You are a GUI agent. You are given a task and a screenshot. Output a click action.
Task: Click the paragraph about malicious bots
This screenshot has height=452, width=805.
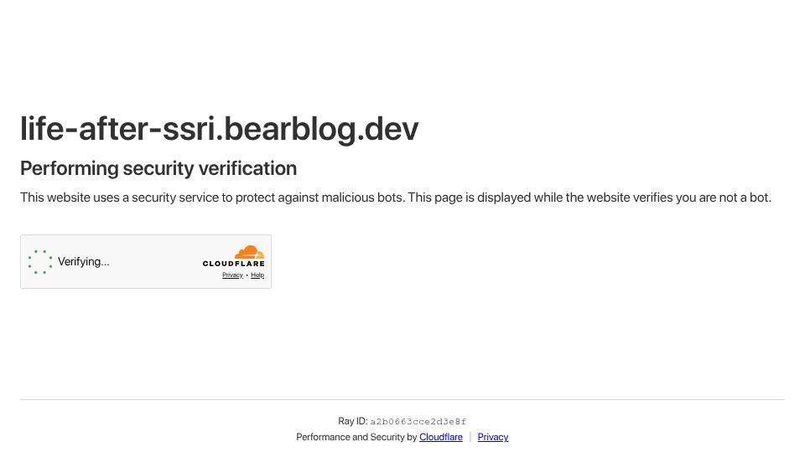[395, 198]
